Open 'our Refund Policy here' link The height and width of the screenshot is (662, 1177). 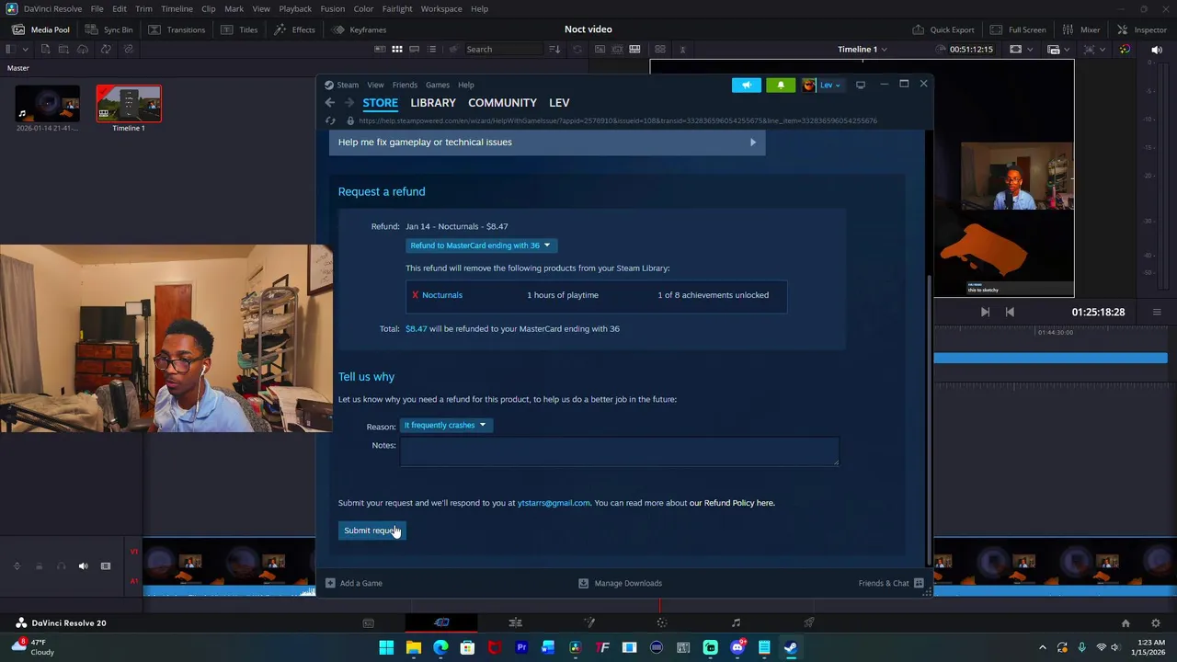pyautogui.click(x=732, y=503)
